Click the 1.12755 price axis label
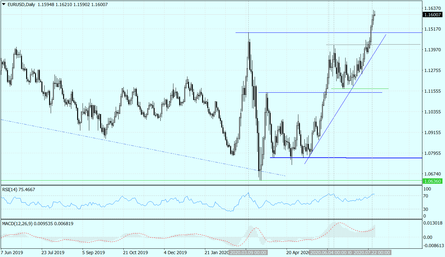The height and width of the screenshot is (257, 445). coord(433,70)
